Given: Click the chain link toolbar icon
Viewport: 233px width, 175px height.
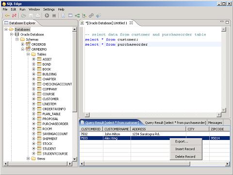Looking at the screenshot, I should [x=91, y=16].
